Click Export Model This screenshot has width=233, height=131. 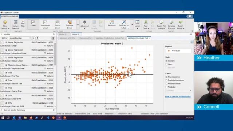pyautogui.click(x=181, y=25)
